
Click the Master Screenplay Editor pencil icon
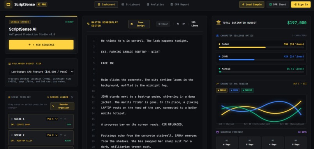pyautogui.click(x=88, y=24)
